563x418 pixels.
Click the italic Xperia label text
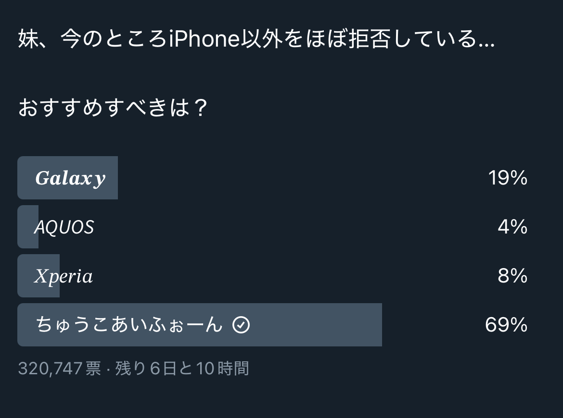click(x=64, y=276)
